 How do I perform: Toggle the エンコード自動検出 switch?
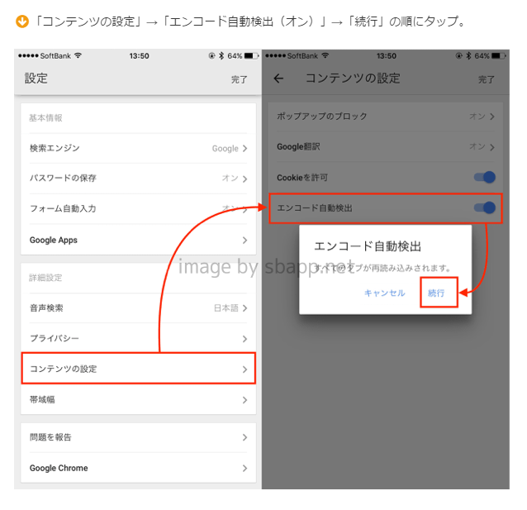(x=484, y=207)
